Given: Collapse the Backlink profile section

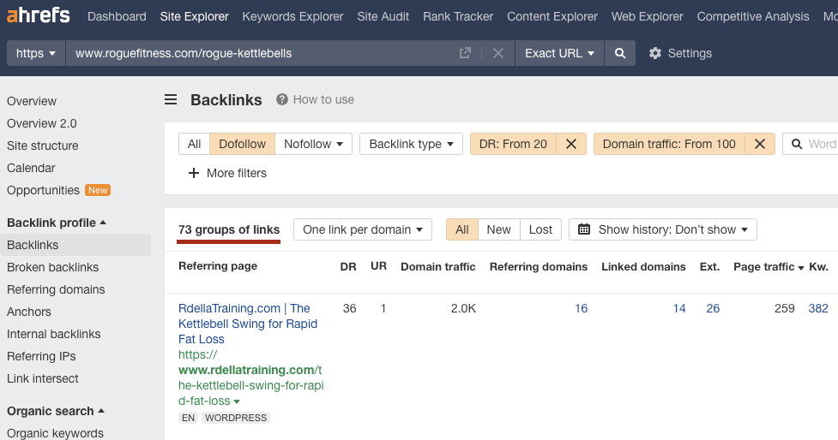Looking at the screenshot, I should pos(57,223).
